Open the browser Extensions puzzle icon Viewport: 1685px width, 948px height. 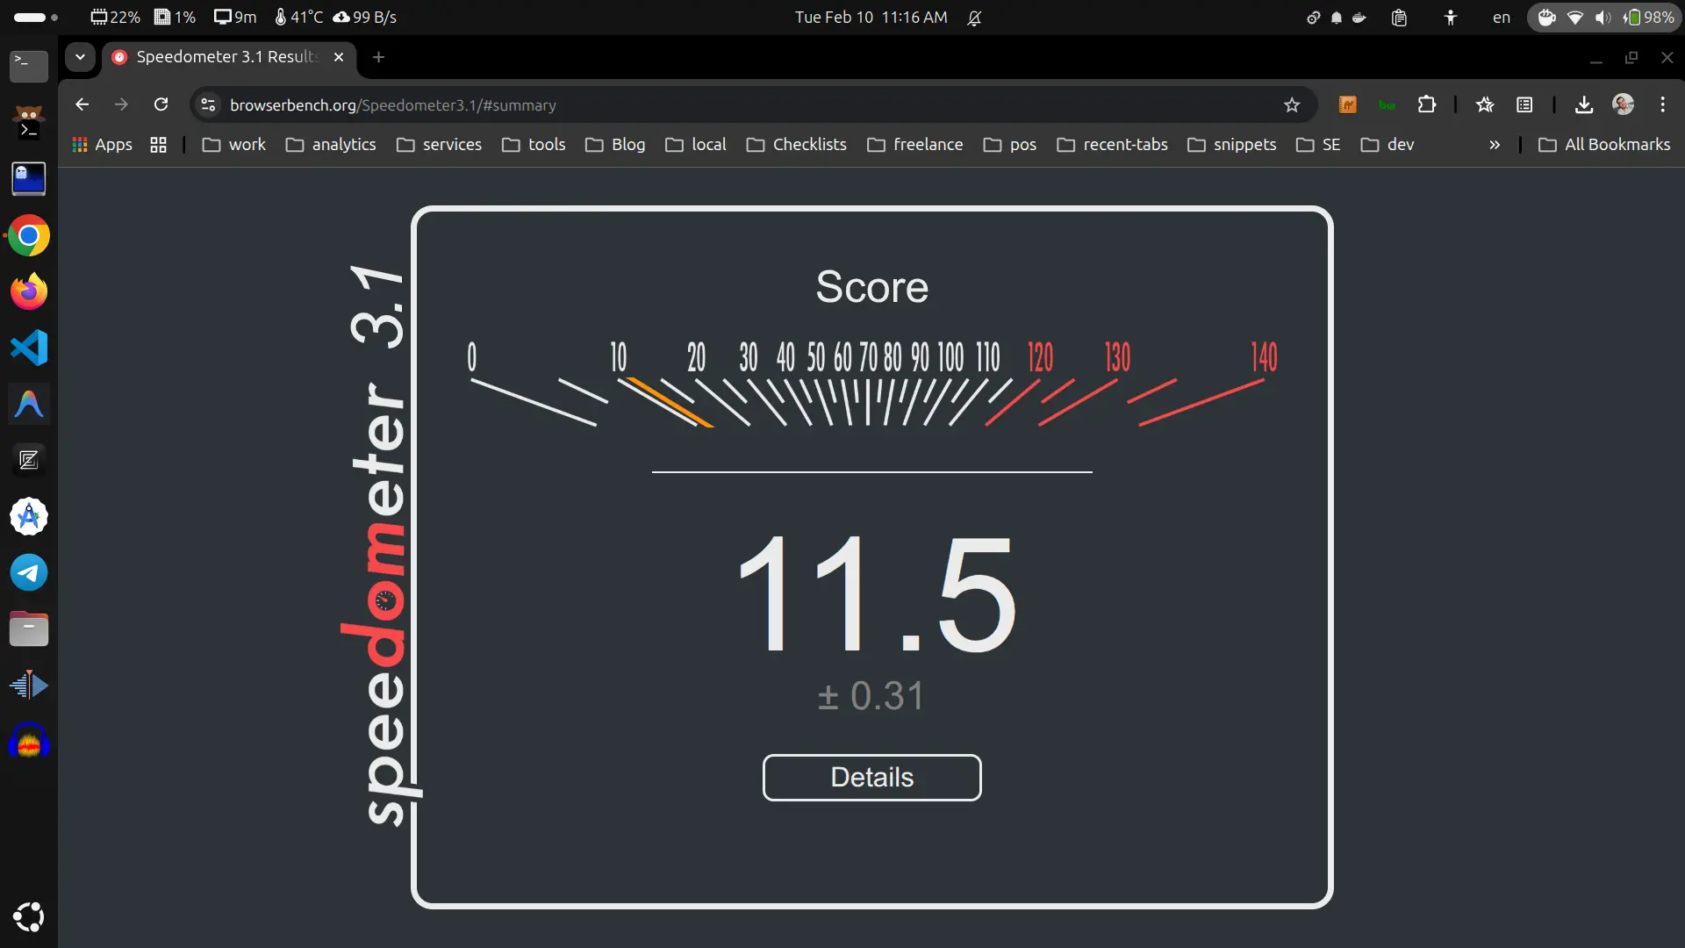coord(1427,104)
